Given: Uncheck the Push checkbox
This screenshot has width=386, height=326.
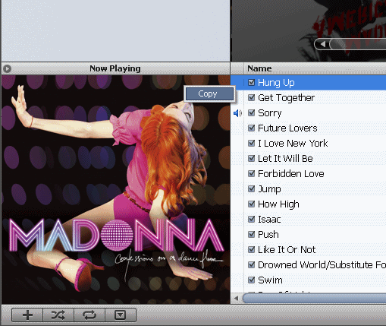Looking at the screenshot, I should pyautogui.click(x=251, y=234).
